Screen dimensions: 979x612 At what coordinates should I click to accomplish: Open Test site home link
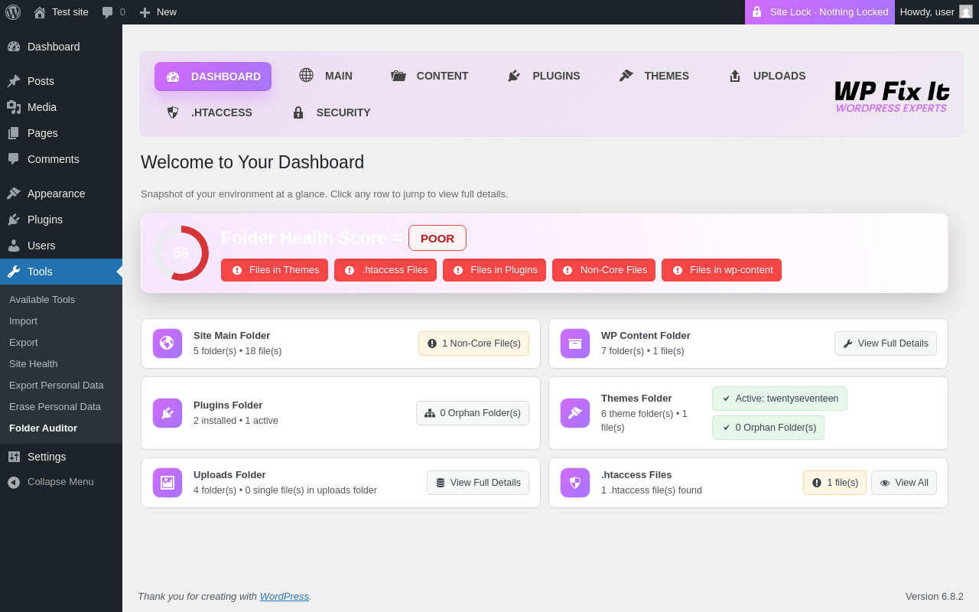point(61,12)
